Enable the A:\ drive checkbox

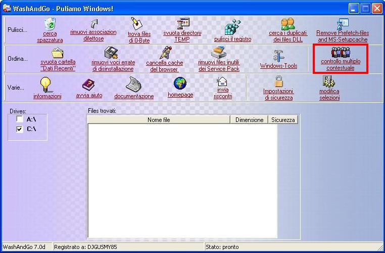[x=20, y=119]
